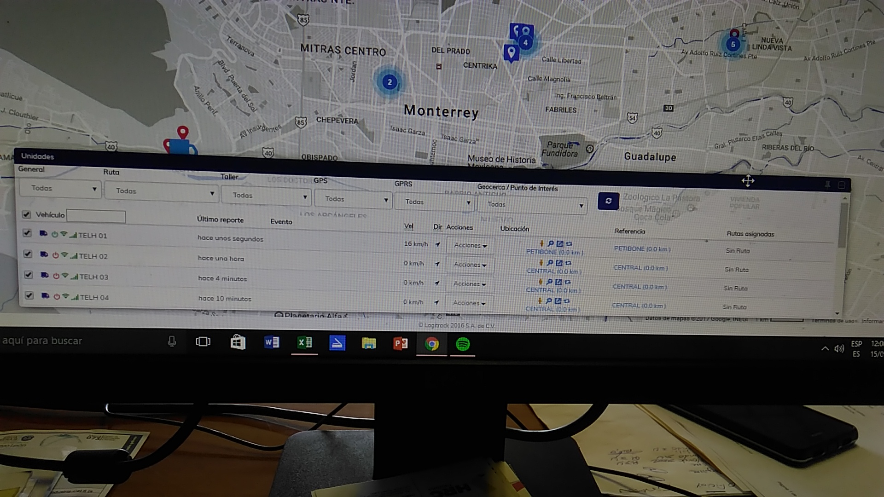Expand the General filter dropdown
This screenshot has width=884, height=497.
[60, 189]
